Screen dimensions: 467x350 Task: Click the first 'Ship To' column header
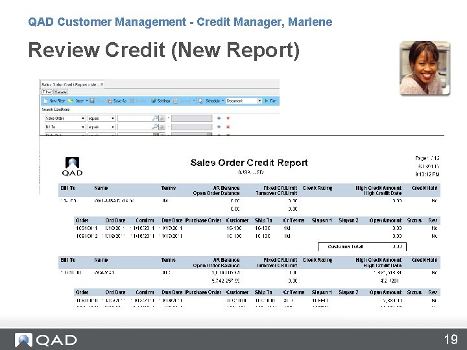(x=263, y=220)
